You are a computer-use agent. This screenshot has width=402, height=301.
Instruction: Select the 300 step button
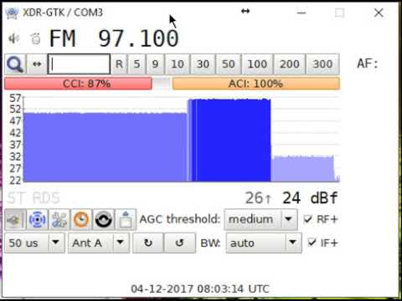pos(322,64)
